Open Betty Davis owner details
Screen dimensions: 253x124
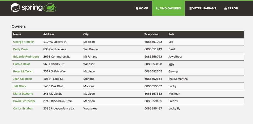pyautogui.click(x=21, y=49)
